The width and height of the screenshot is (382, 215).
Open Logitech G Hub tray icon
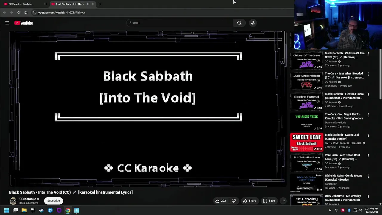point(330,210)
